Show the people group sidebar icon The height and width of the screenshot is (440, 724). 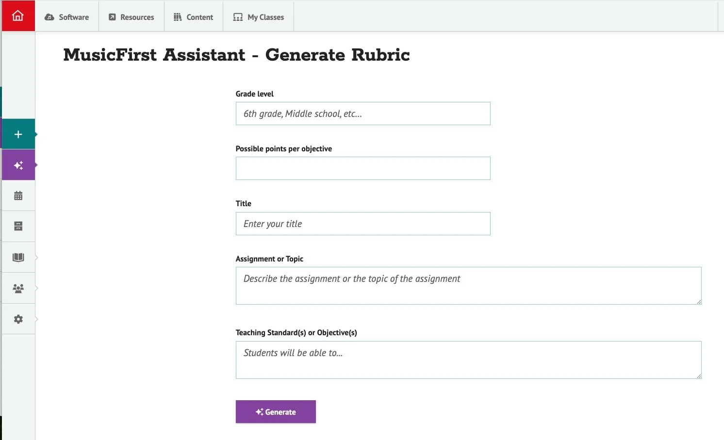[x=18, y=289]
